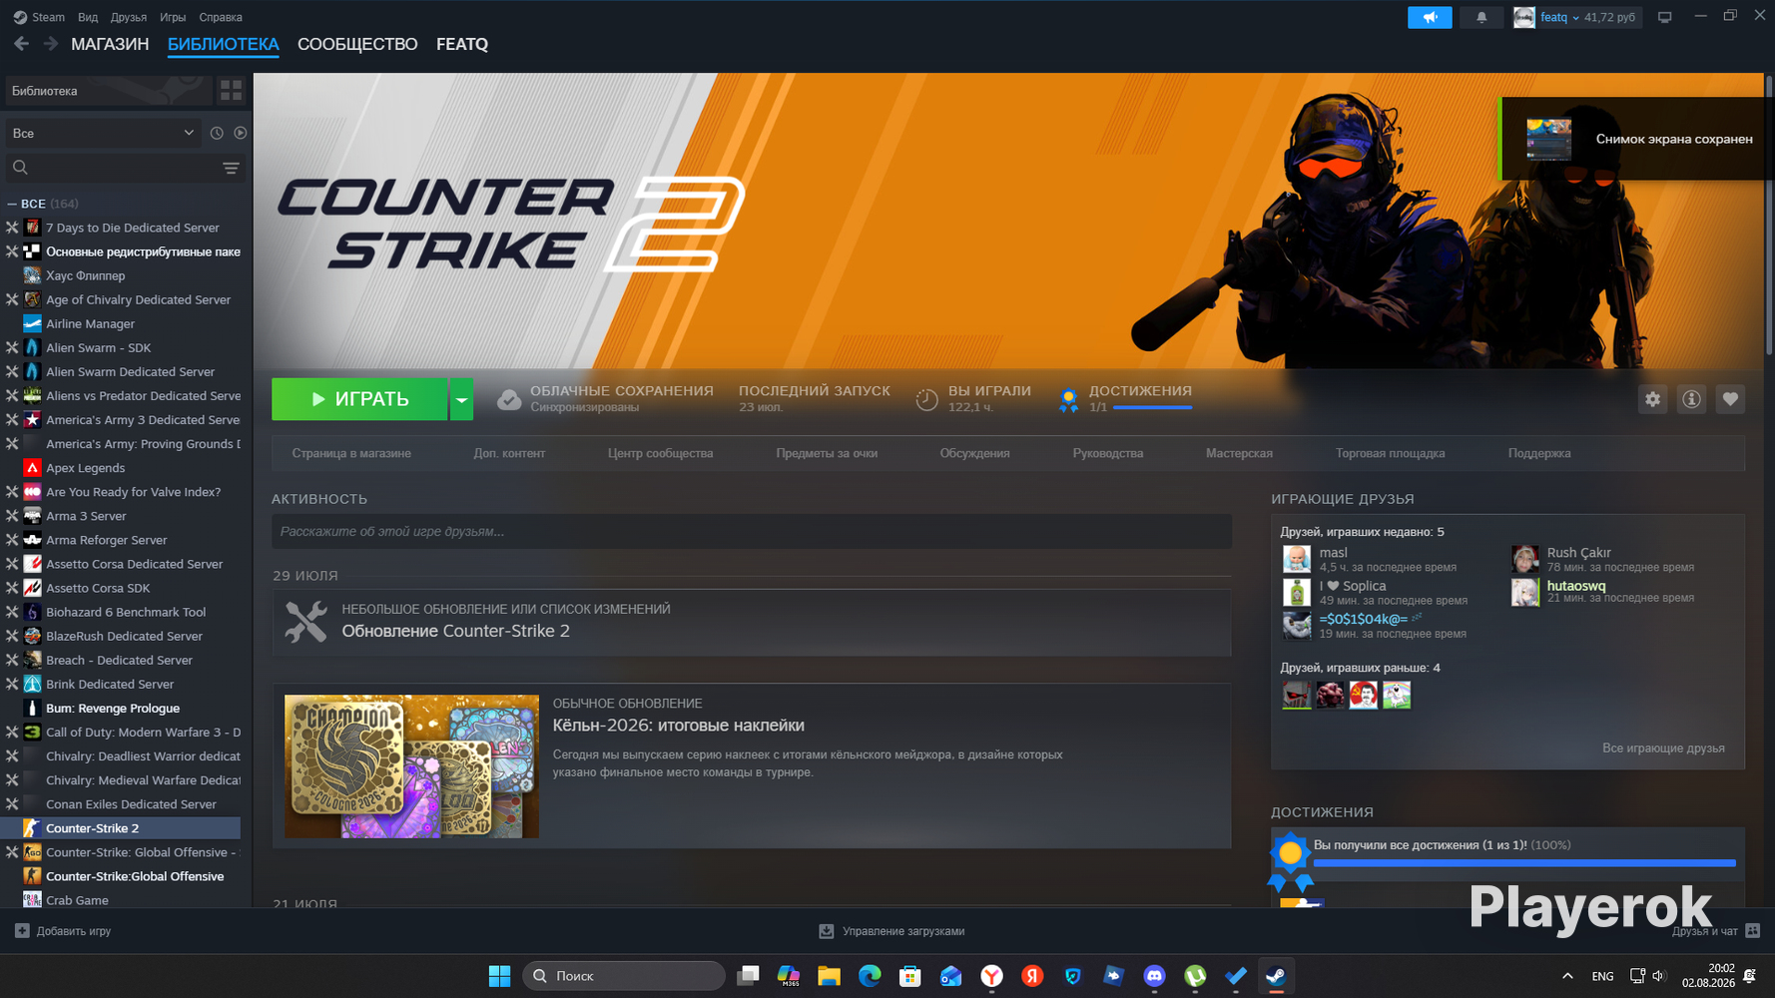
Task: Open the Мастерская tab
Action: click(x=1239, y=453)
